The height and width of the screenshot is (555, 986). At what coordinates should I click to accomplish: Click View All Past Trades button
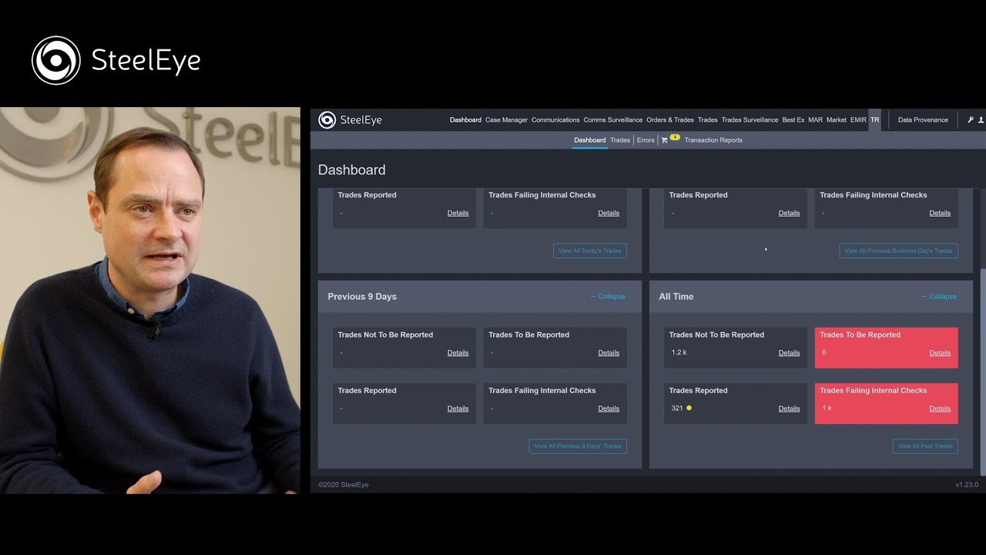[x=925, y=446]
